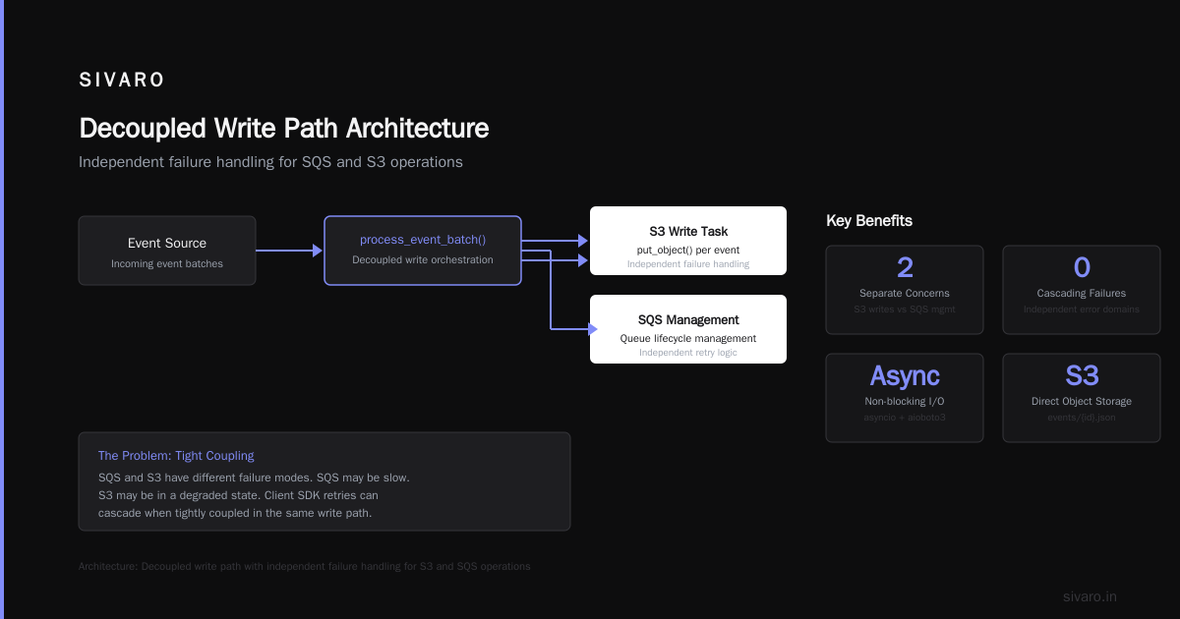This screenshot has width=1180, height=619.
Task: Click text 'Independent retry logic'
Action: click(x=688, y=353)
